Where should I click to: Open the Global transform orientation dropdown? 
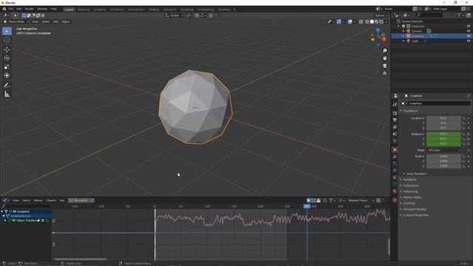174,16
